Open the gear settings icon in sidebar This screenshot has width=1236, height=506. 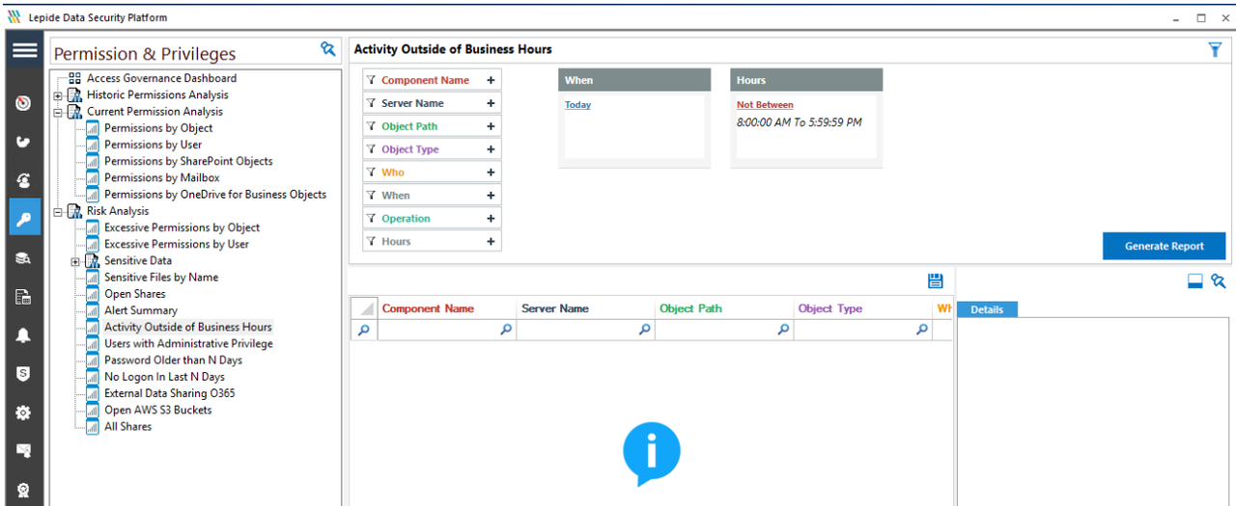pyautogui.click(x=24, y=413)
